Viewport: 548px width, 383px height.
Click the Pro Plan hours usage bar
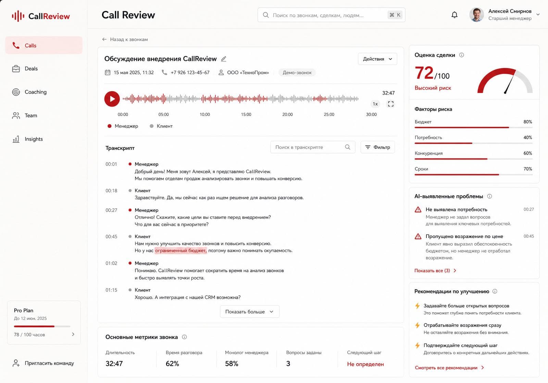click(x=42, y=326)
